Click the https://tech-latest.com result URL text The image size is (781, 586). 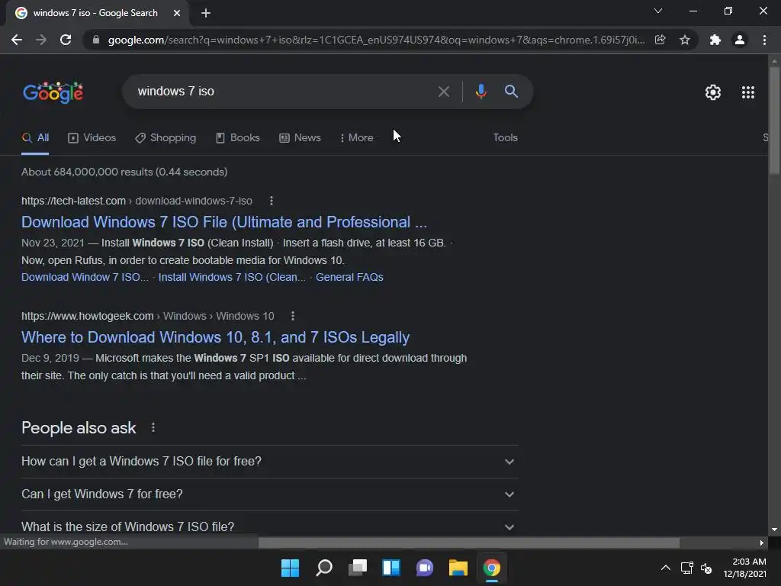[x=73, y=201]
